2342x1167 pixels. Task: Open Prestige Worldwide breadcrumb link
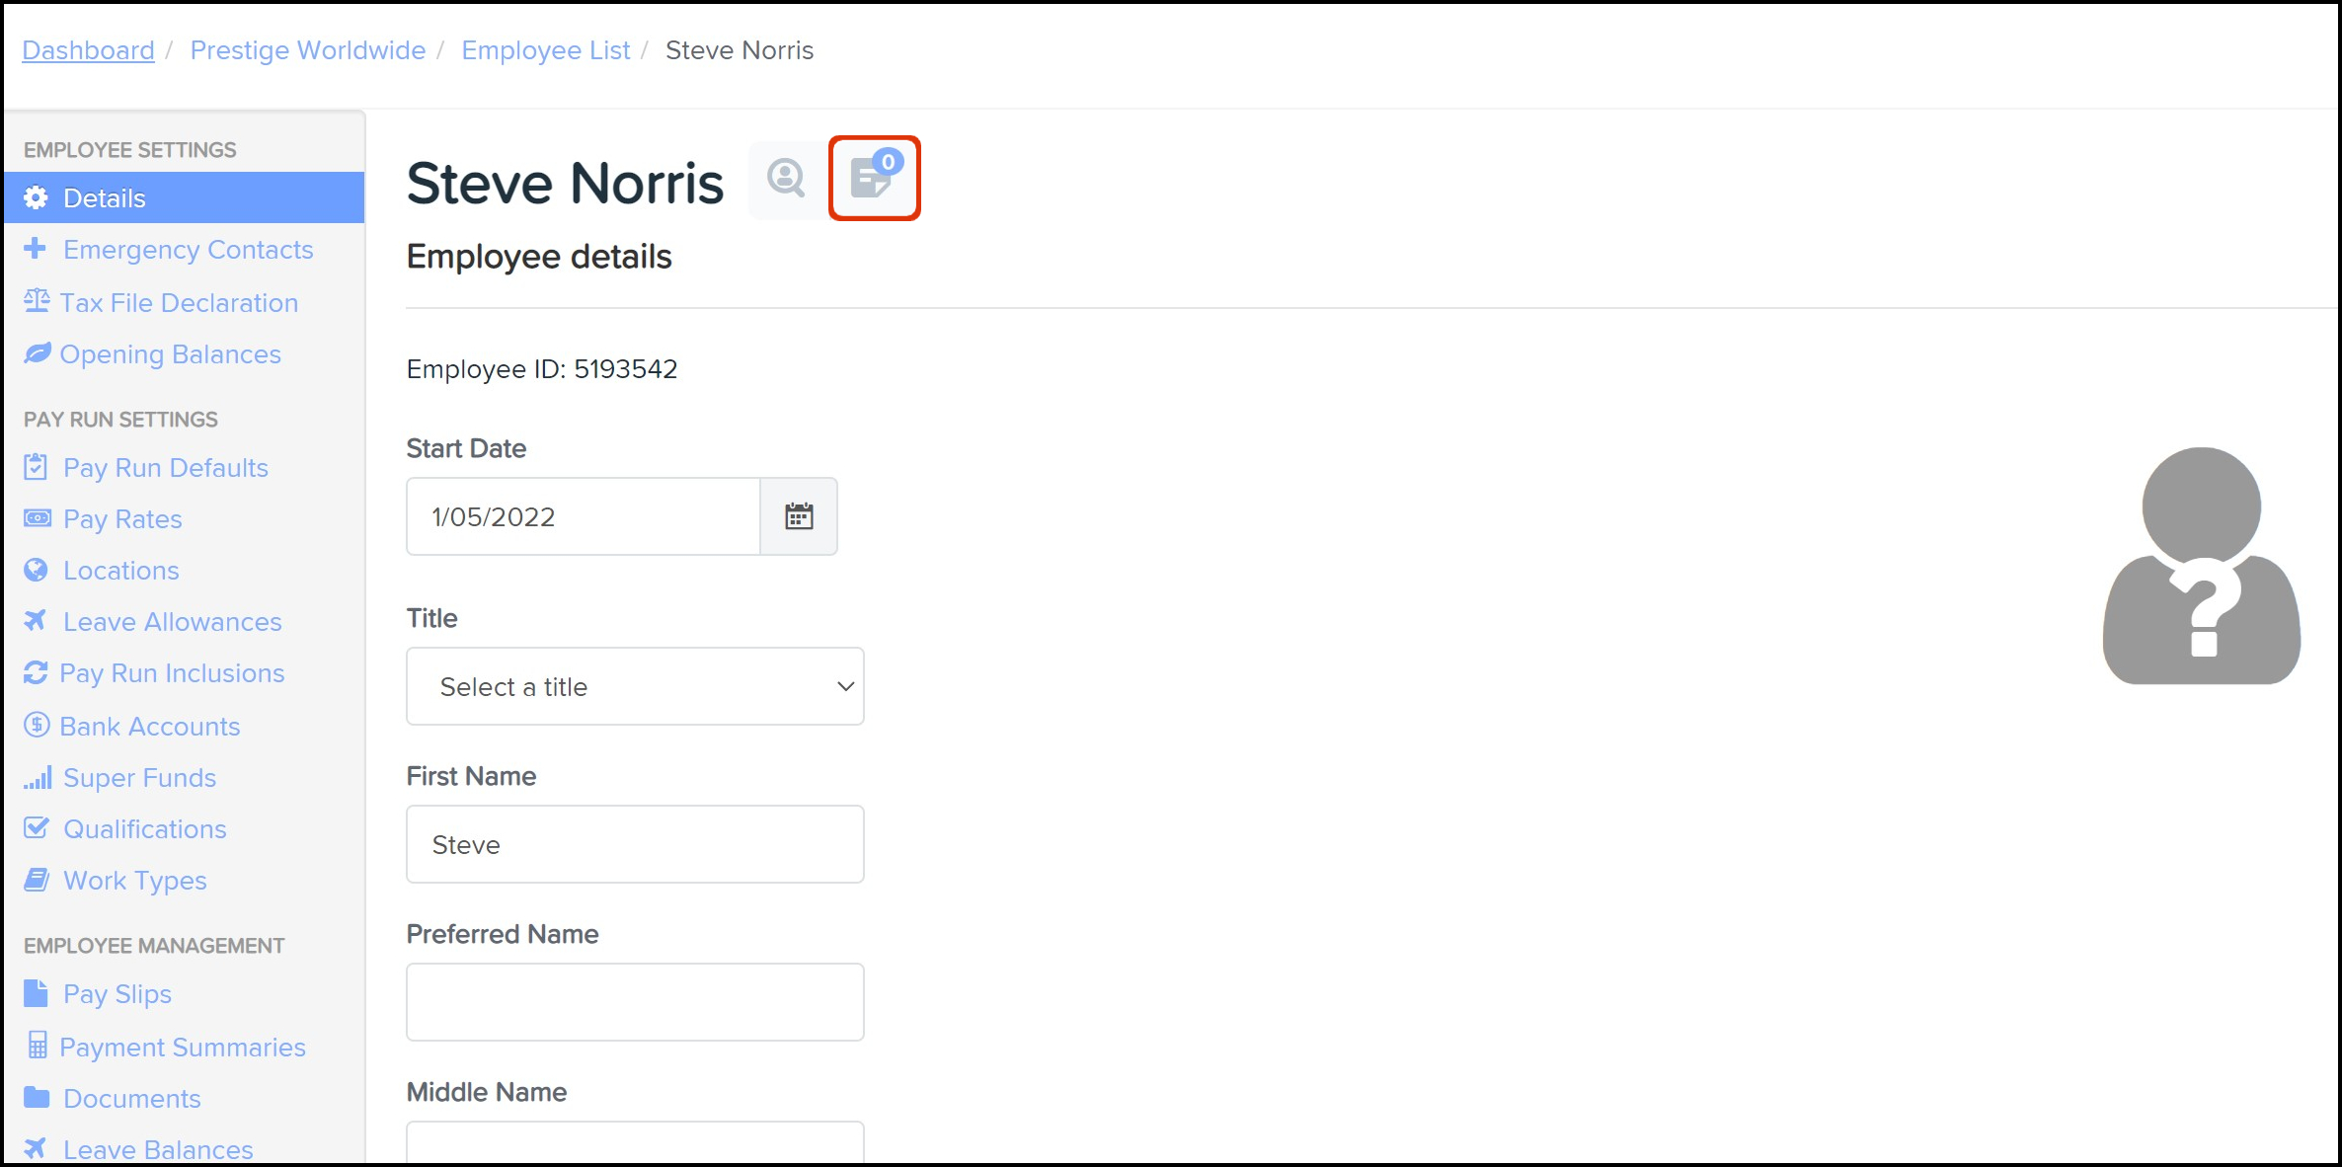click(307, 50)
